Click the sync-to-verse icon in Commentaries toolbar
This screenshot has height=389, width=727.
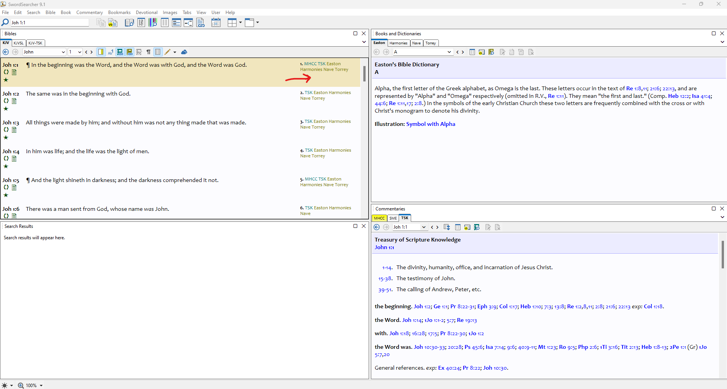[447, 227]
